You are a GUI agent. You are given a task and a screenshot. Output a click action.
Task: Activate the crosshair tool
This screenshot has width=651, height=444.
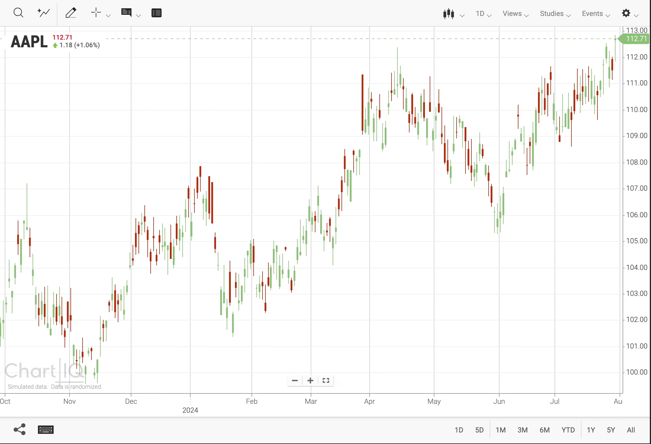(x=96, y=13)
